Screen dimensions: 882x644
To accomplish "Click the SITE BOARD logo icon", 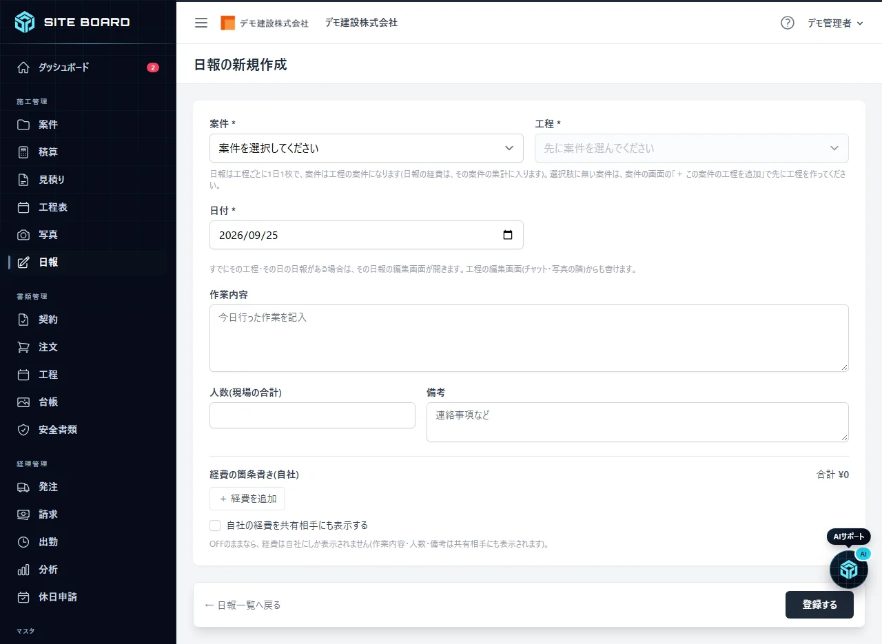I will coord(25,22).
